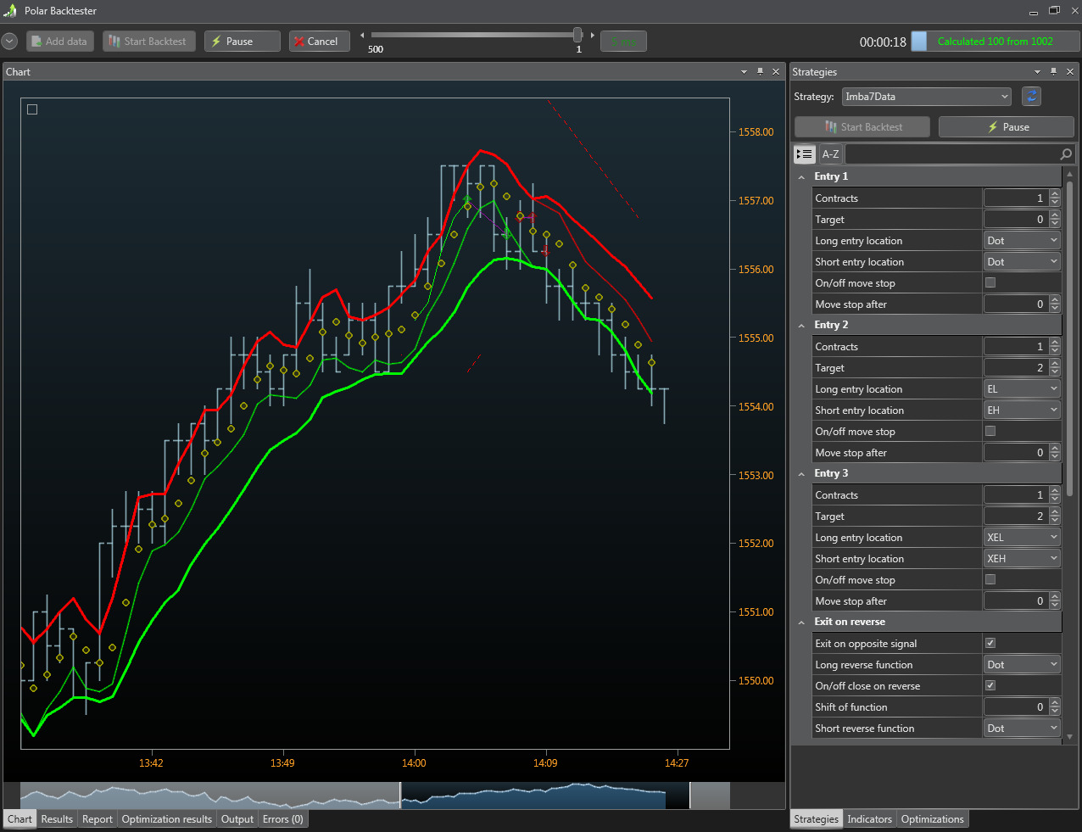The width and height of the screenshot is (1082, 832).
Task: Close the Strategies panel
Action: click(x=1069, y=72)
